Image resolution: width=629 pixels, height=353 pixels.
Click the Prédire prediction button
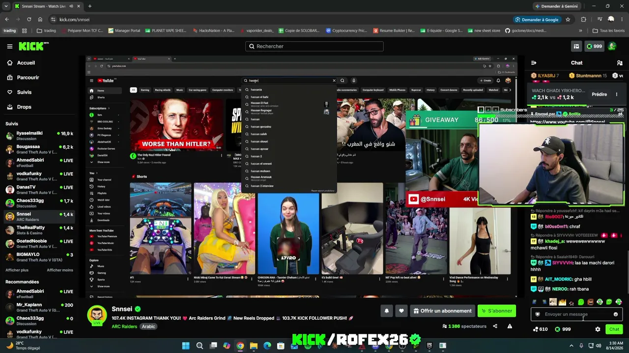click(599, 94)
